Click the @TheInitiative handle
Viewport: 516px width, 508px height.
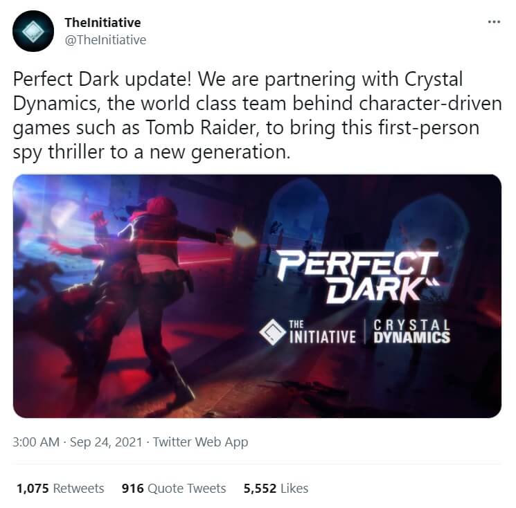[105, 40]
